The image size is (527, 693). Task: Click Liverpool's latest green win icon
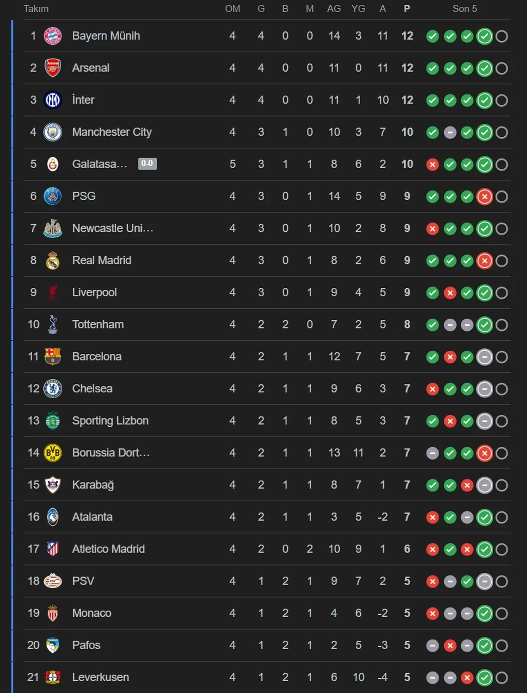(485, 293)
